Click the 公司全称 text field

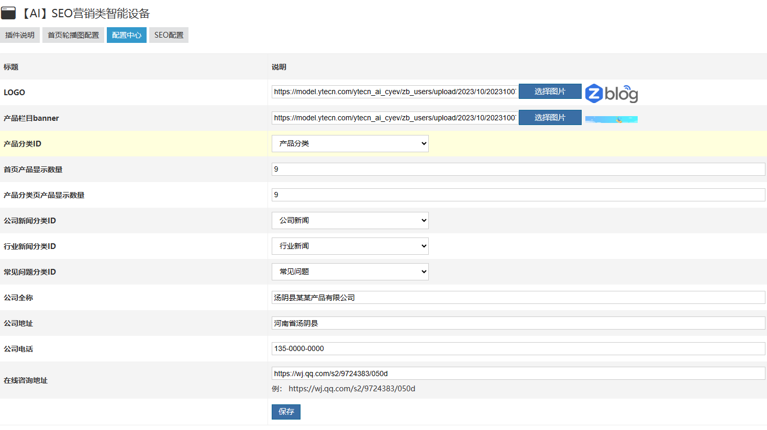point(518,298)
